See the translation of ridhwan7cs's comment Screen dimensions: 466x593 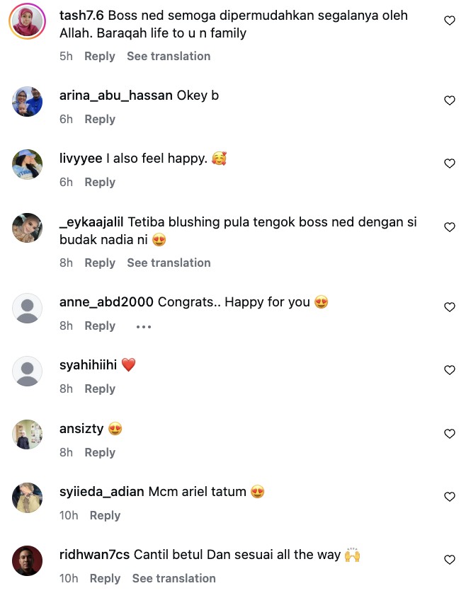coord(174,578)
